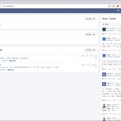
Task: Open the Fix PhutilLibraryMapBuilder commit link
Action: point(34,67)
